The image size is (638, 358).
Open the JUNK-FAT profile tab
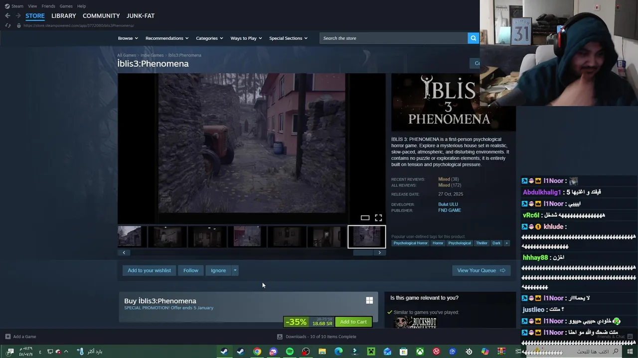click(141, 16)
